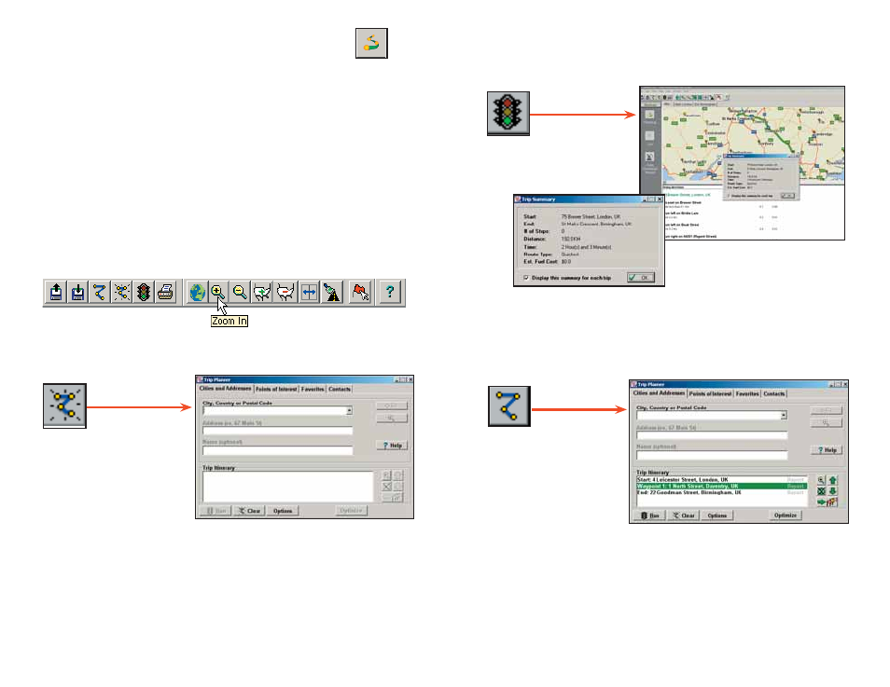The width and height of the screenshot is (890, 687).
Task: Click green up arrow in right Trip Planner
Action: point(833,480)
